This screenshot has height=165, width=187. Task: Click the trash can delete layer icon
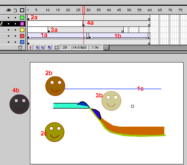20,48
